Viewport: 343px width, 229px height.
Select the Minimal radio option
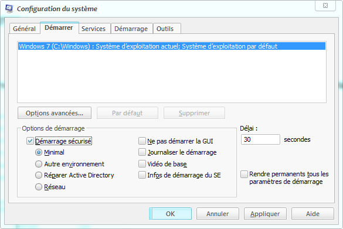click(x=39, y=152)
